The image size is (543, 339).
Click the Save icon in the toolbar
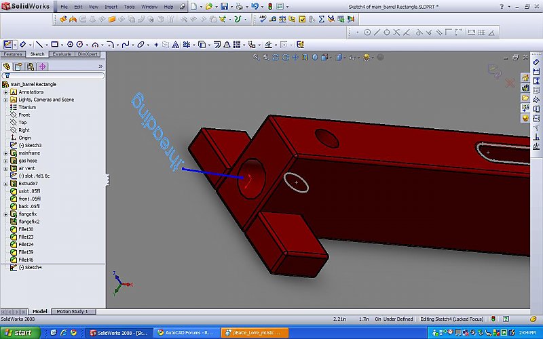(x=223, y=6)
